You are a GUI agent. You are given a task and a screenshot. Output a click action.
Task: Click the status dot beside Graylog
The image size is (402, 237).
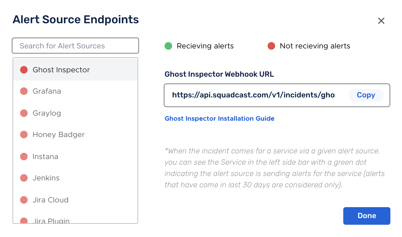pos(24,113)
